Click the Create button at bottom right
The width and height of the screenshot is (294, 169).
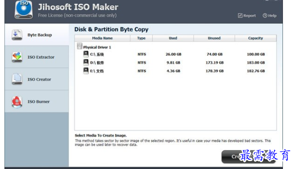point(248,157)
